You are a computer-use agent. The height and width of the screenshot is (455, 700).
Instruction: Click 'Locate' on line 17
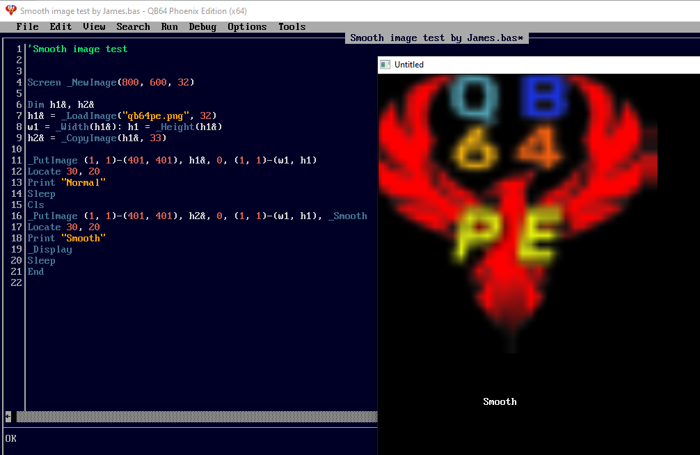[45, 227]
